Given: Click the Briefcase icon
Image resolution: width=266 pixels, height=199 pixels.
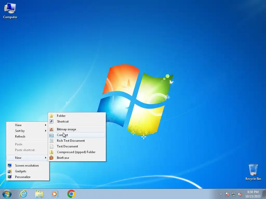Looking at the screenshot, I should pos(51,158).
